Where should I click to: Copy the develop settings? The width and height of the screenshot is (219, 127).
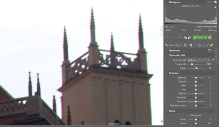click(177, 45)
